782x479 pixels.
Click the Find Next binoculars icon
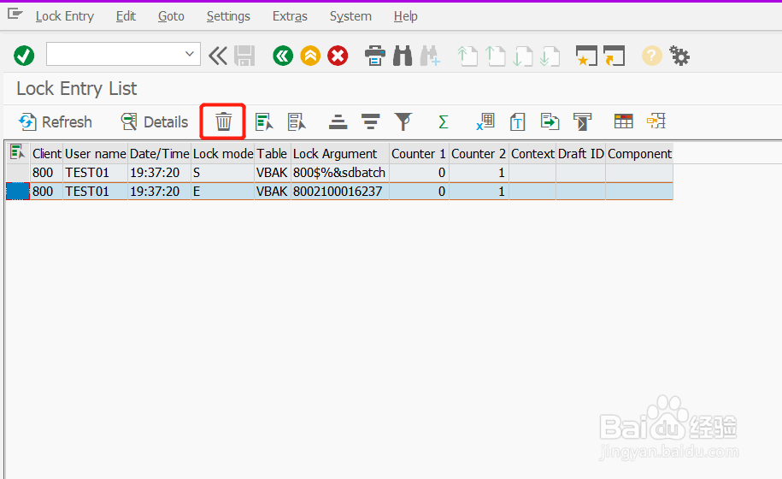pyautogui.click(x=430, y=56)
